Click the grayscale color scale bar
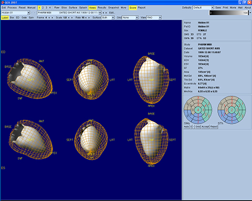 pos(228,13)
